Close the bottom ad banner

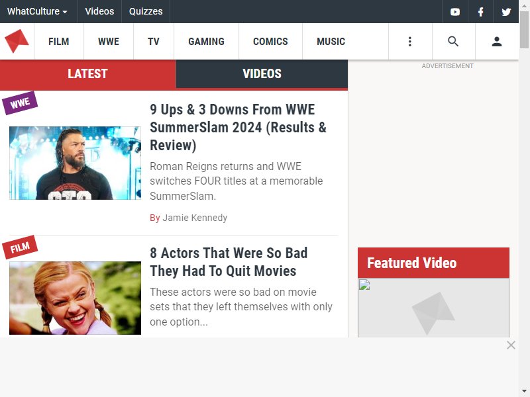[x=511, y=345]
